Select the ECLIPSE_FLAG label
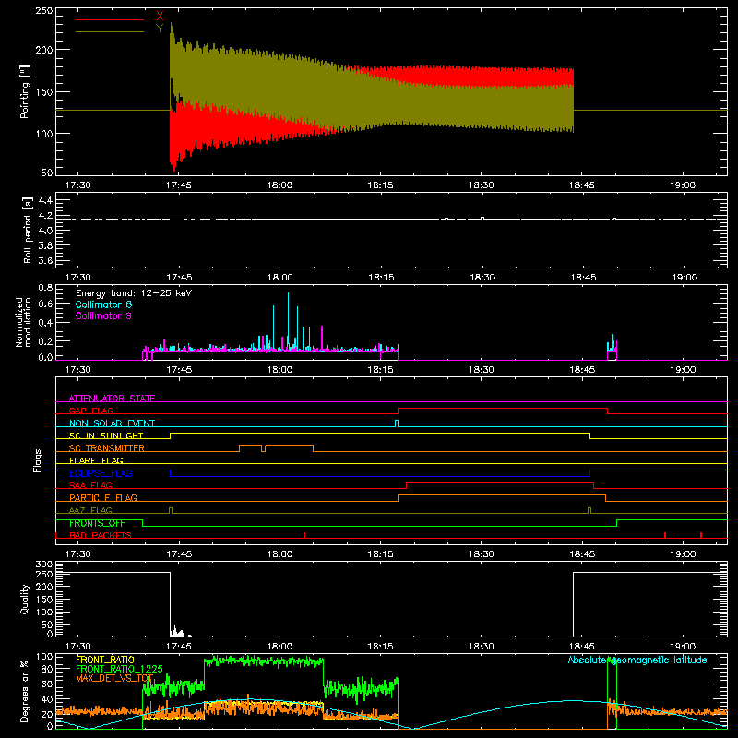 point(101,473)
